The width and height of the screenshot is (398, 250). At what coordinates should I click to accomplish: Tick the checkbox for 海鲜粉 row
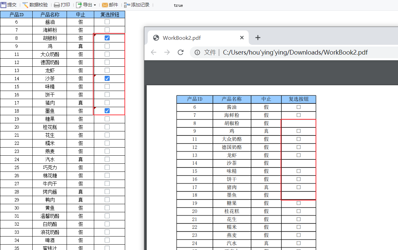(107, 30)
